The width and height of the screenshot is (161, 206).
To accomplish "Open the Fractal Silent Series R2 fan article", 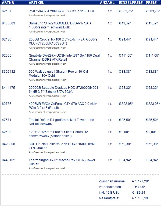I will [58, 134].
